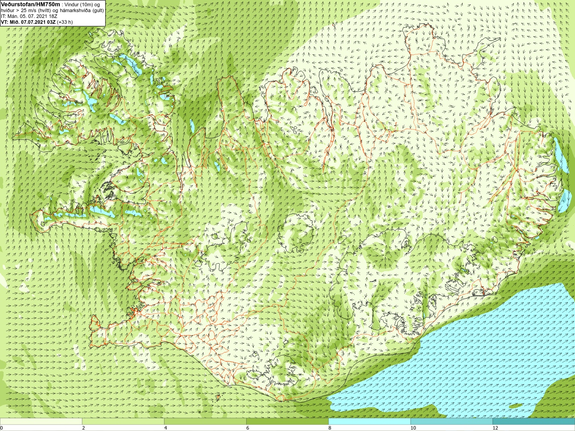Click the VT: Mið. 07.07.2021 03Z line
This screenshot has width=575, height=431.
(28, 22)
